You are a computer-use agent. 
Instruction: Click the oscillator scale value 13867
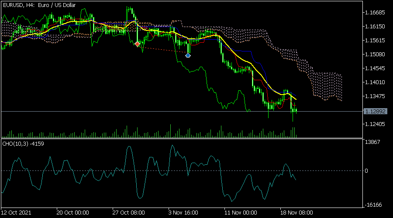click(x=372, y=142)
